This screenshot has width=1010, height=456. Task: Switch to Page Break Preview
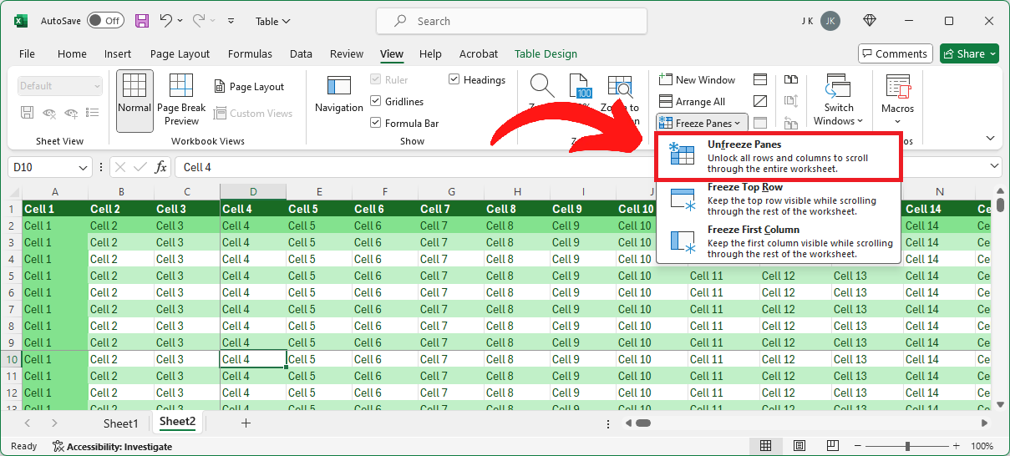coord(181,100)
